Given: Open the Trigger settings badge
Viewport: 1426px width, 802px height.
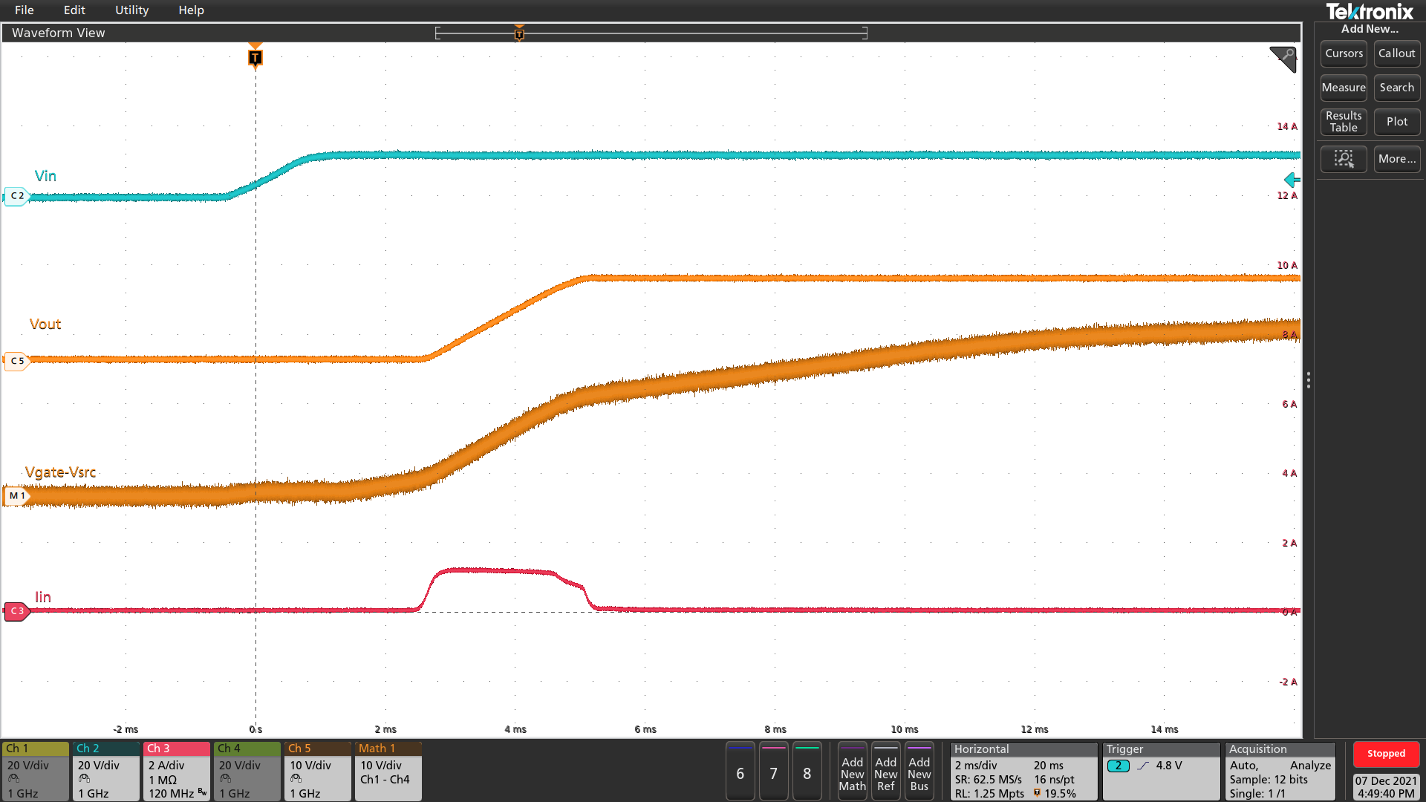Looking at the screenshot, I should point(1160,771).
